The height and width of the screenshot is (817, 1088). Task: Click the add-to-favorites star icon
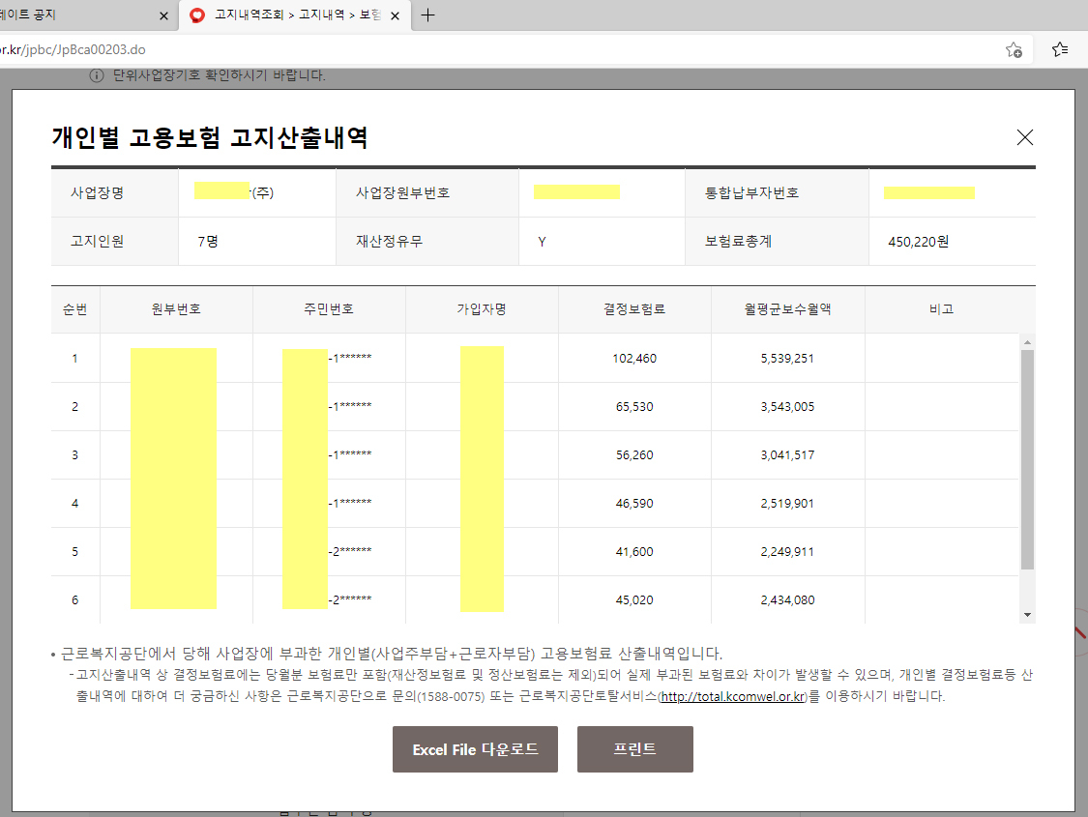tap(1014, 49)
